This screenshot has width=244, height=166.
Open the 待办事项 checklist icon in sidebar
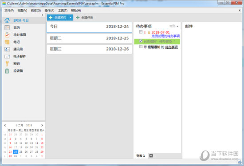tap(7, 35)
